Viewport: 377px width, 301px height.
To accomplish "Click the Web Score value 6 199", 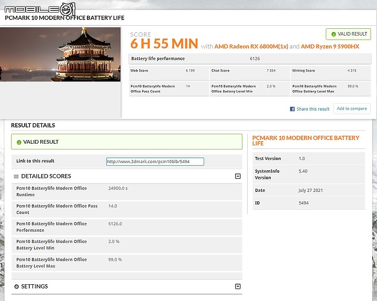I will pos(190,71).
